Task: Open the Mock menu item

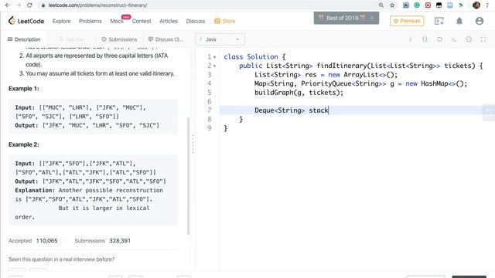Action: [x=117, y=21]
